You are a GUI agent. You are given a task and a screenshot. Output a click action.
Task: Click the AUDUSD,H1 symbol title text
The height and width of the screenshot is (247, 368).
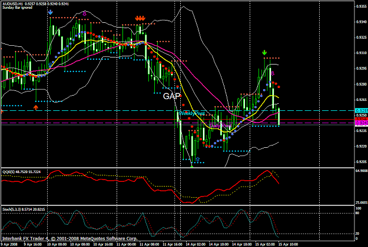(13, 4)
